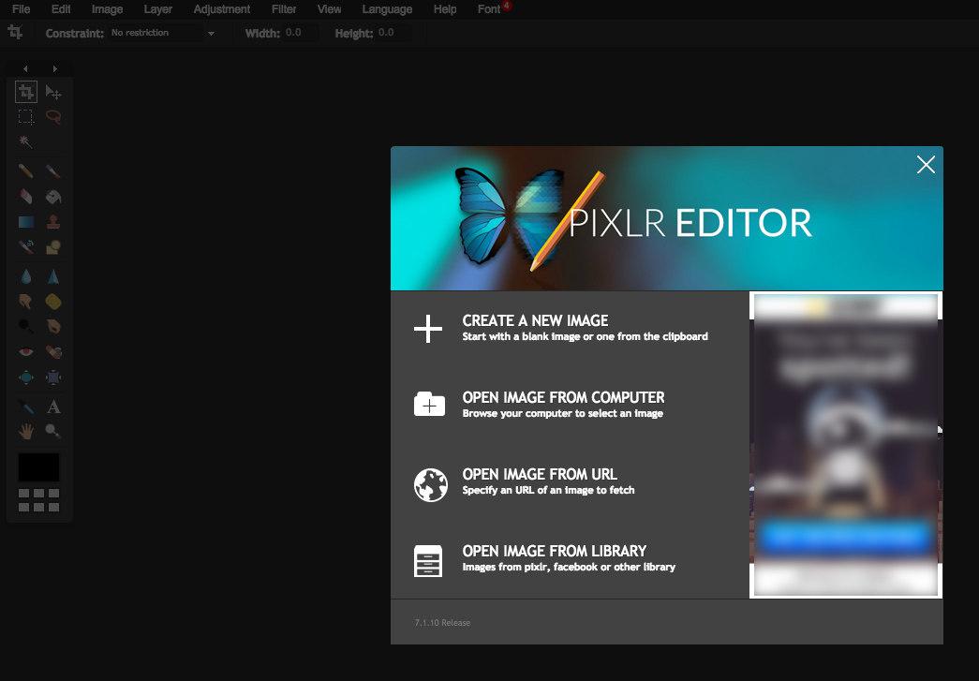Pick the Blur droplet tool
This screenshot has width=979, height=681.
(25, 276)
